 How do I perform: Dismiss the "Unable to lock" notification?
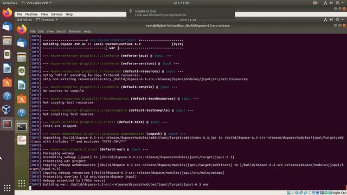point(181,13)
